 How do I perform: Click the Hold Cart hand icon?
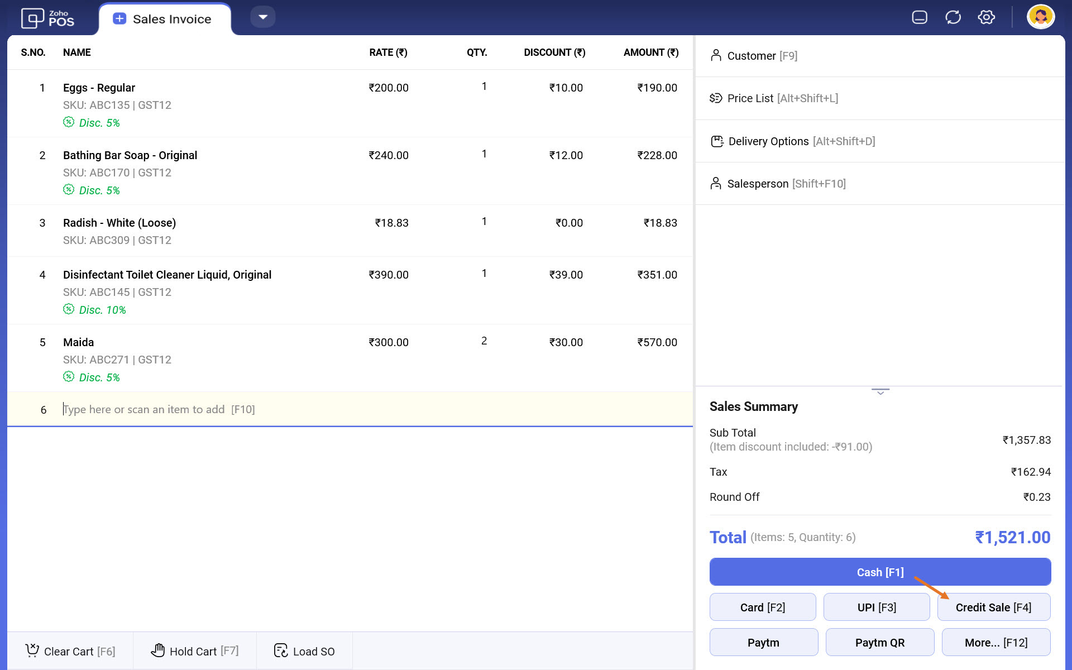tap(158, 650)
